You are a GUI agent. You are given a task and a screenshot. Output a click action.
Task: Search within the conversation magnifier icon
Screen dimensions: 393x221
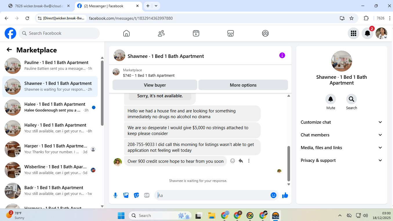tap(352, 99)
